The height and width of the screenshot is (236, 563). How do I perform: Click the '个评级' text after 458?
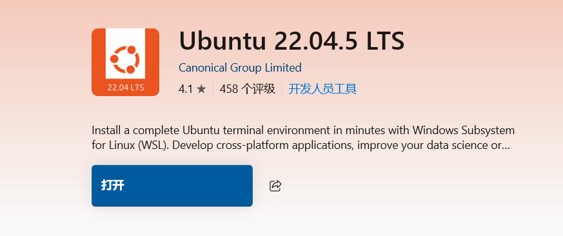[259, 89]
